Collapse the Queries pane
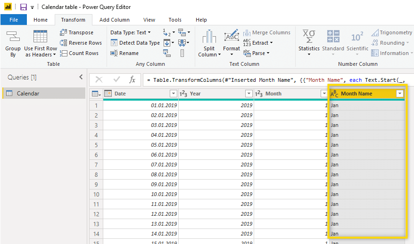This screenshot has width=414, height=244. [x=81, y=77]
